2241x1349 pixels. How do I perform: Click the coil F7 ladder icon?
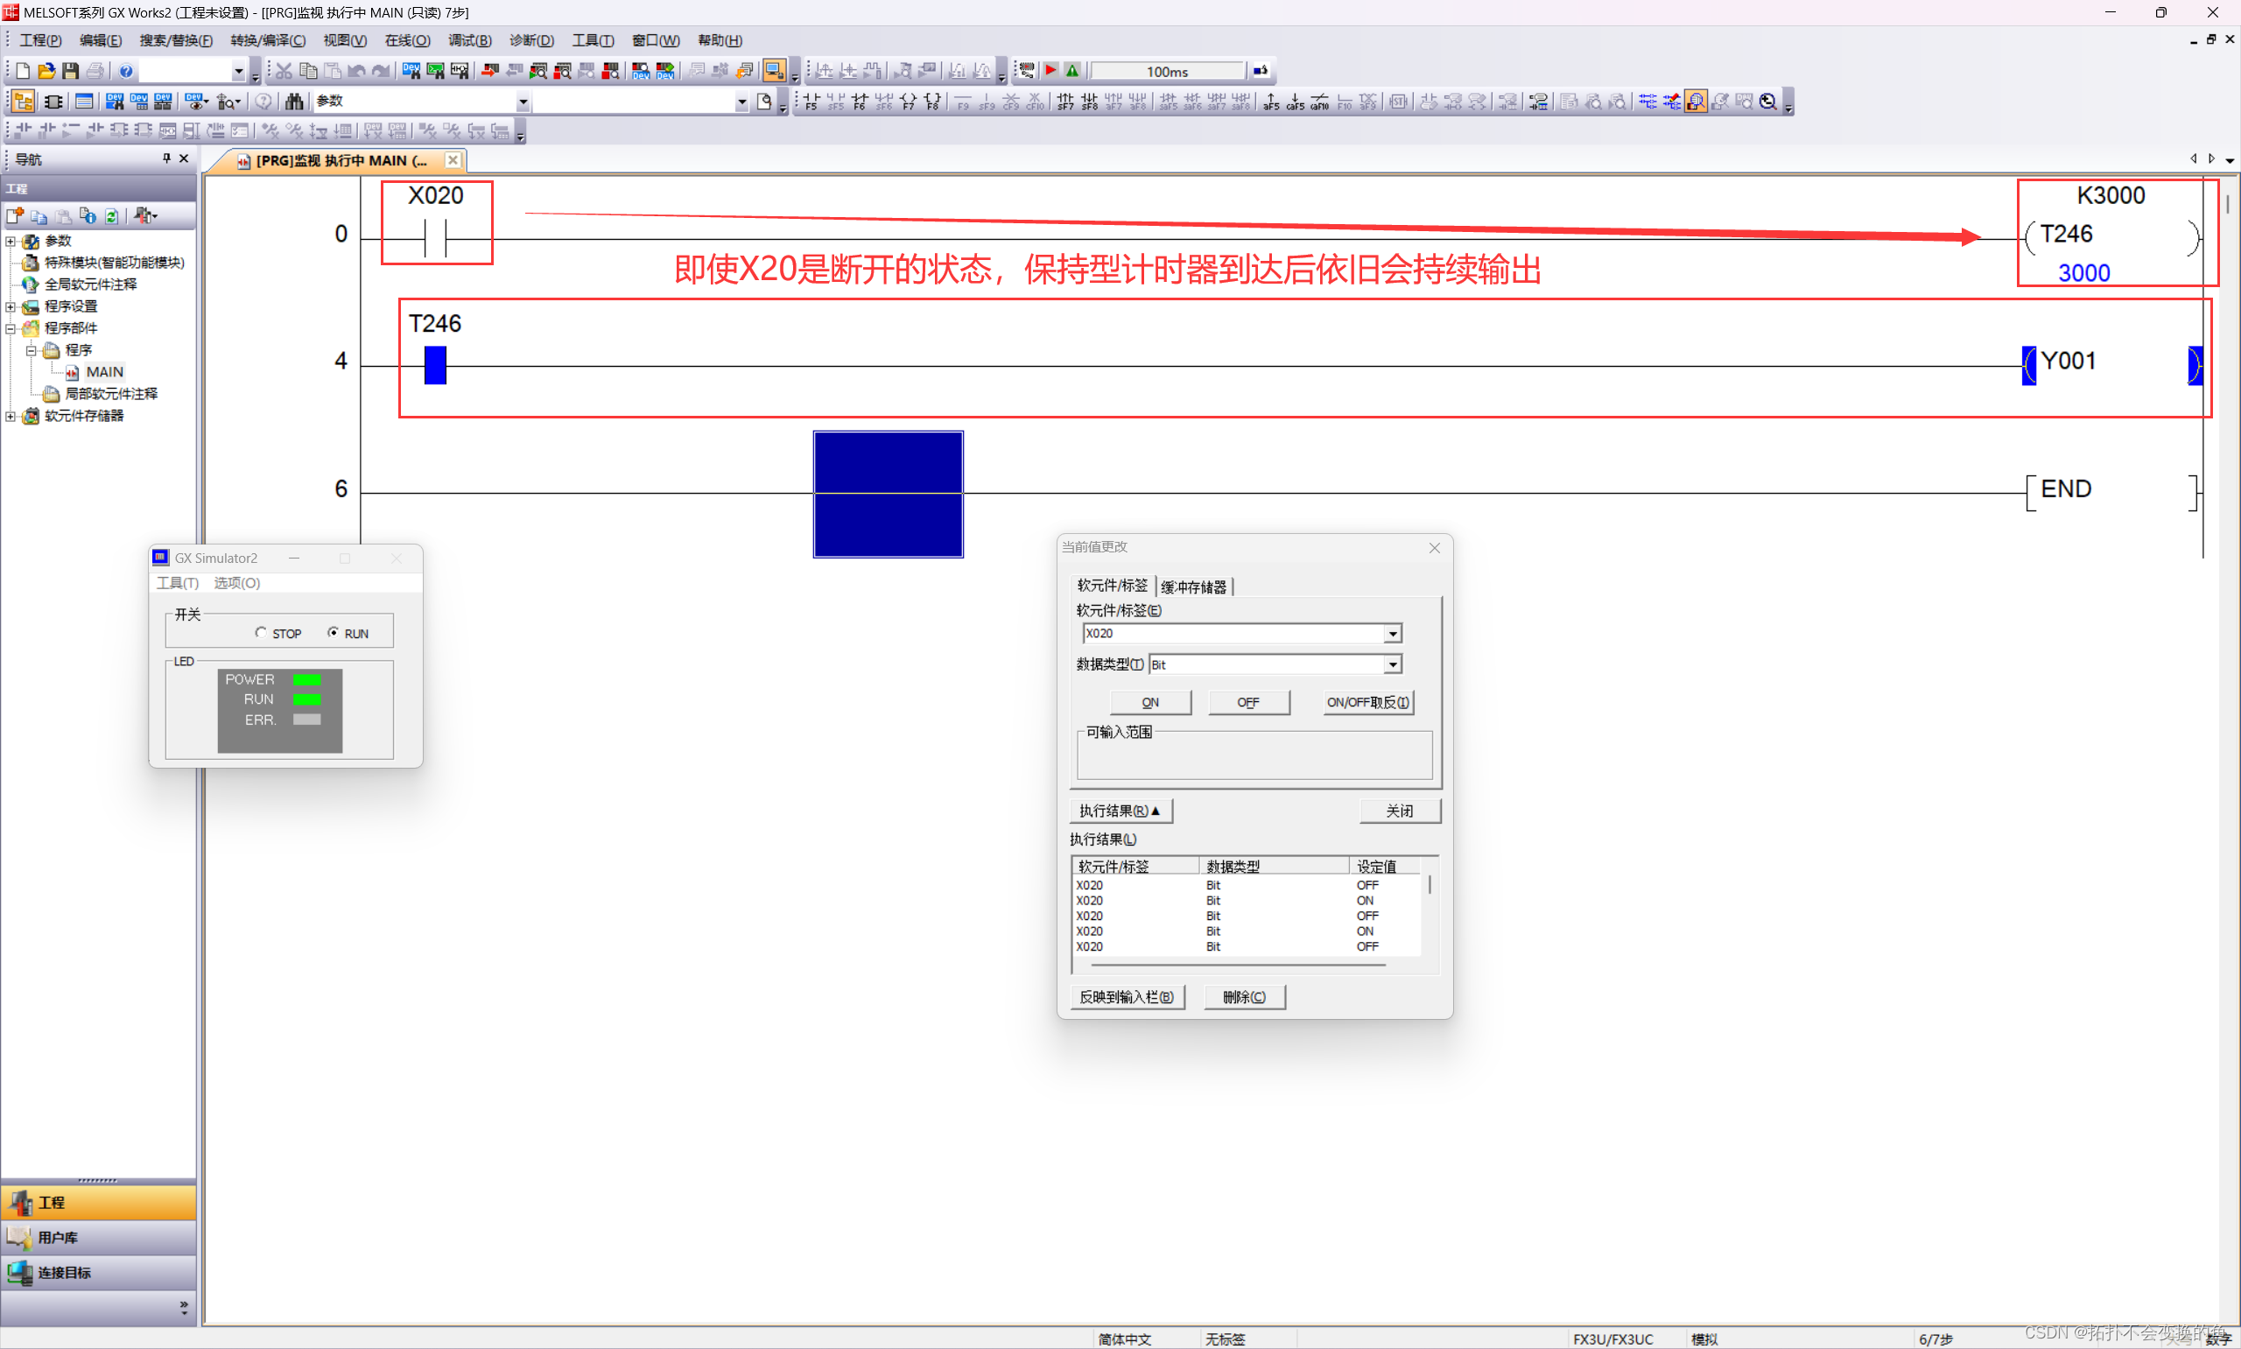[908, 101]
